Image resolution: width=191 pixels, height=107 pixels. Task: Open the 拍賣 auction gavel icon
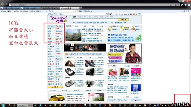click(133, 29)
